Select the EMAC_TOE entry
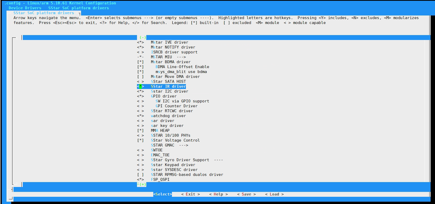 [x=160, y=155]
